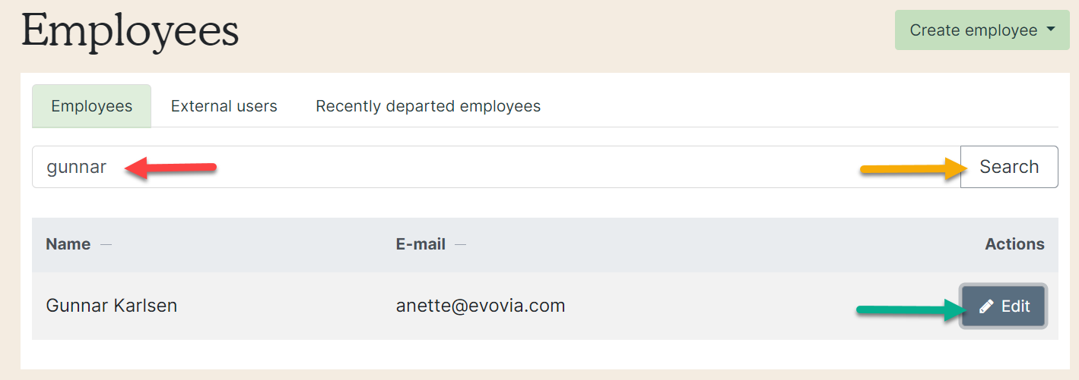This screenshot has width=1079, height=380.
Task: Click the pencil icon in the Edit button
Action: [986, 306]
